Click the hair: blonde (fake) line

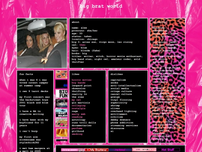click(x=86, y=51)
